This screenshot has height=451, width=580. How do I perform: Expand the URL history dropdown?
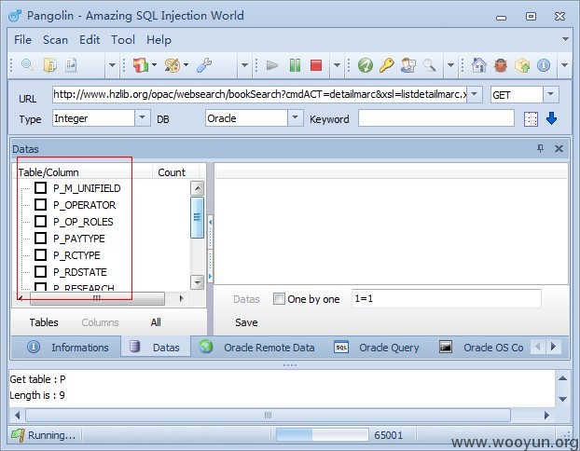(x=475, y=94)
